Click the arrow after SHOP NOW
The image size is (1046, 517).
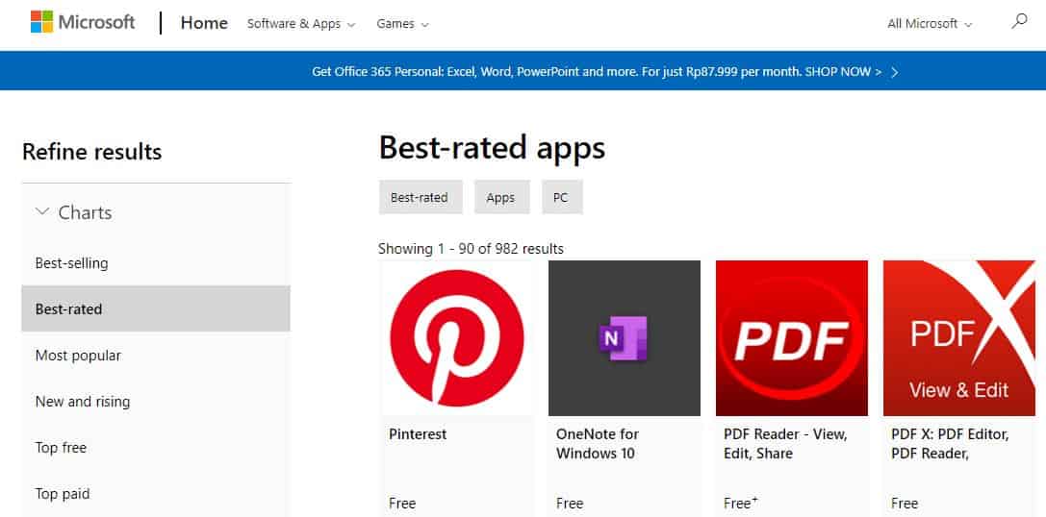[895, 71]
